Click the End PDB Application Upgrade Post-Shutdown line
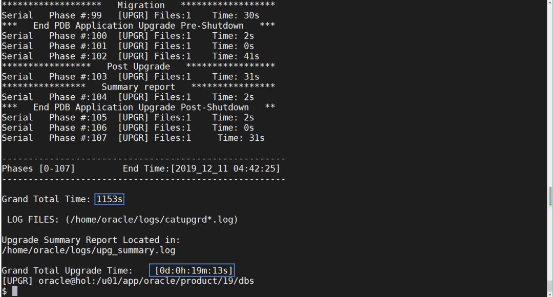553x297 pixels. (x=141, y=108)
